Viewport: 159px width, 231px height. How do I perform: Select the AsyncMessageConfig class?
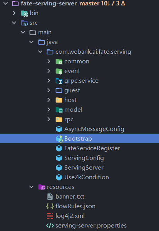(94, 129)
